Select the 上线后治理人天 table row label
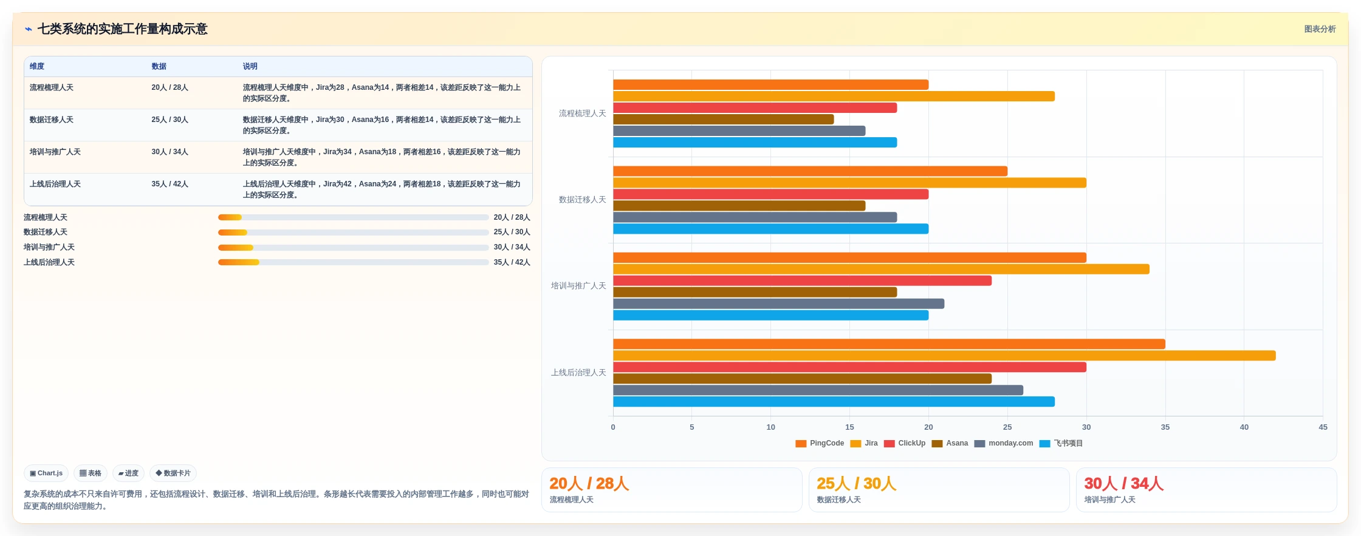 [55, 185]
